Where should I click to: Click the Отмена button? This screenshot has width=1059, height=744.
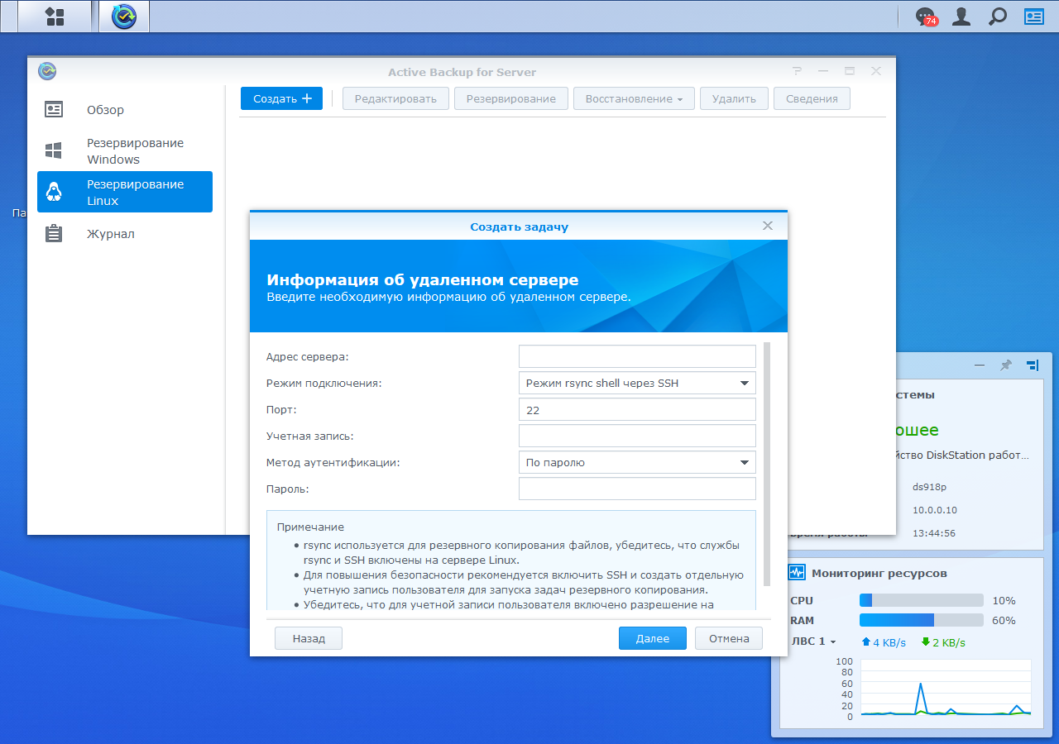point(729,638)
